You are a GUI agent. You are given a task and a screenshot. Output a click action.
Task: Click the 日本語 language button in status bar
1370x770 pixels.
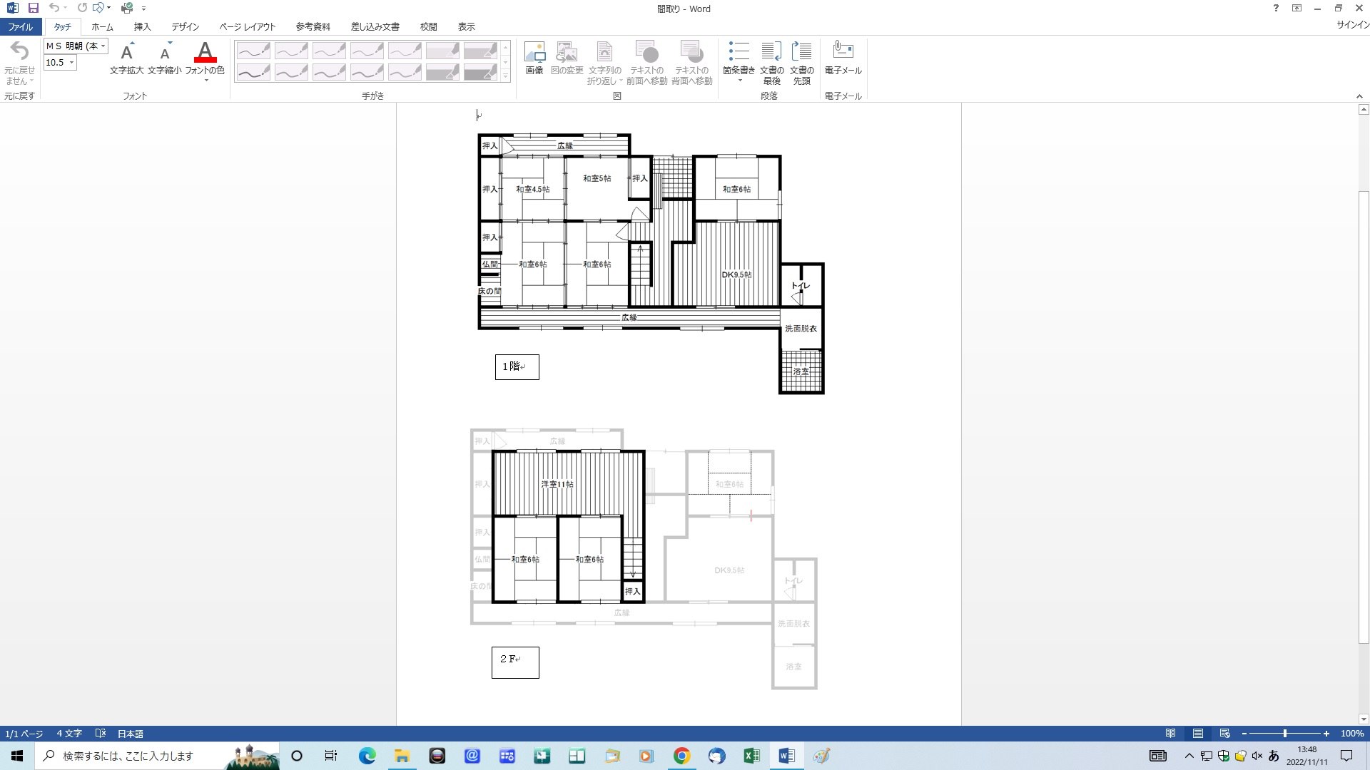(x=130, y=734)
